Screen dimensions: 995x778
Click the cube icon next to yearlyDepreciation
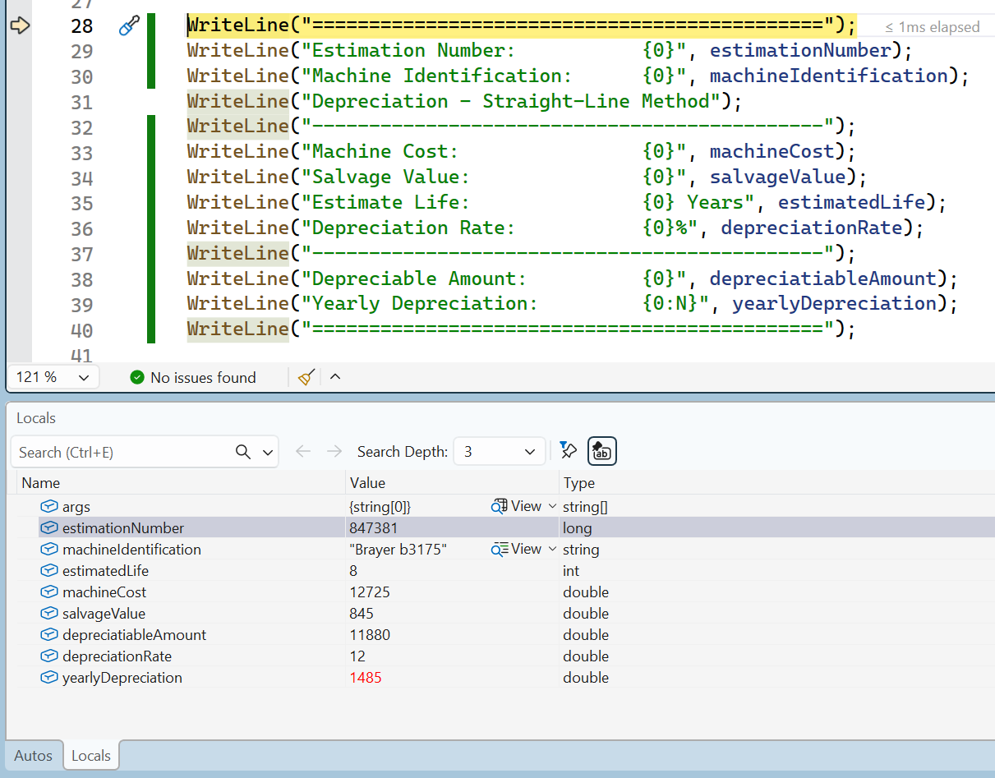point(49,678)
